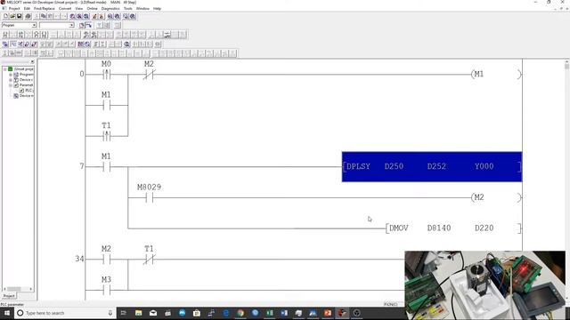Click the ladder editor vertical scrollbar
The height and width of the screenshot is (320, 570).
pyautogui.click(x=566, y=180)
